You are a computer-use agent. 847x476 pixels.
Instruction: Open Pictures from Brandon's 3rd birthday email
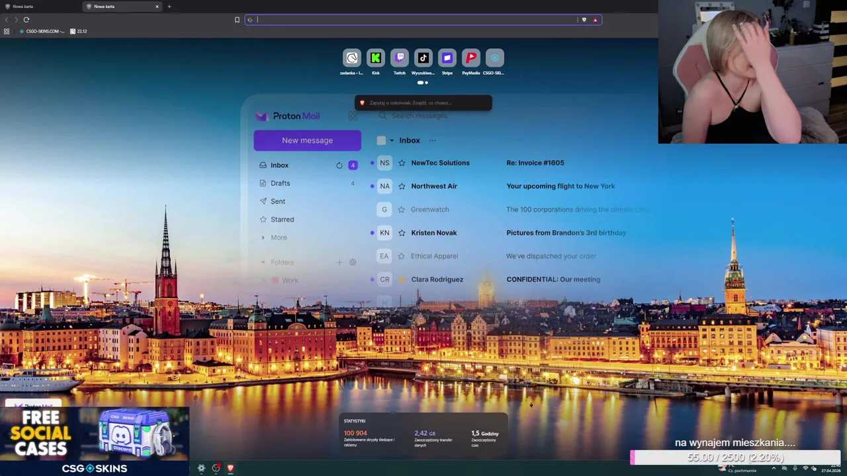click(x=566, y=233)
